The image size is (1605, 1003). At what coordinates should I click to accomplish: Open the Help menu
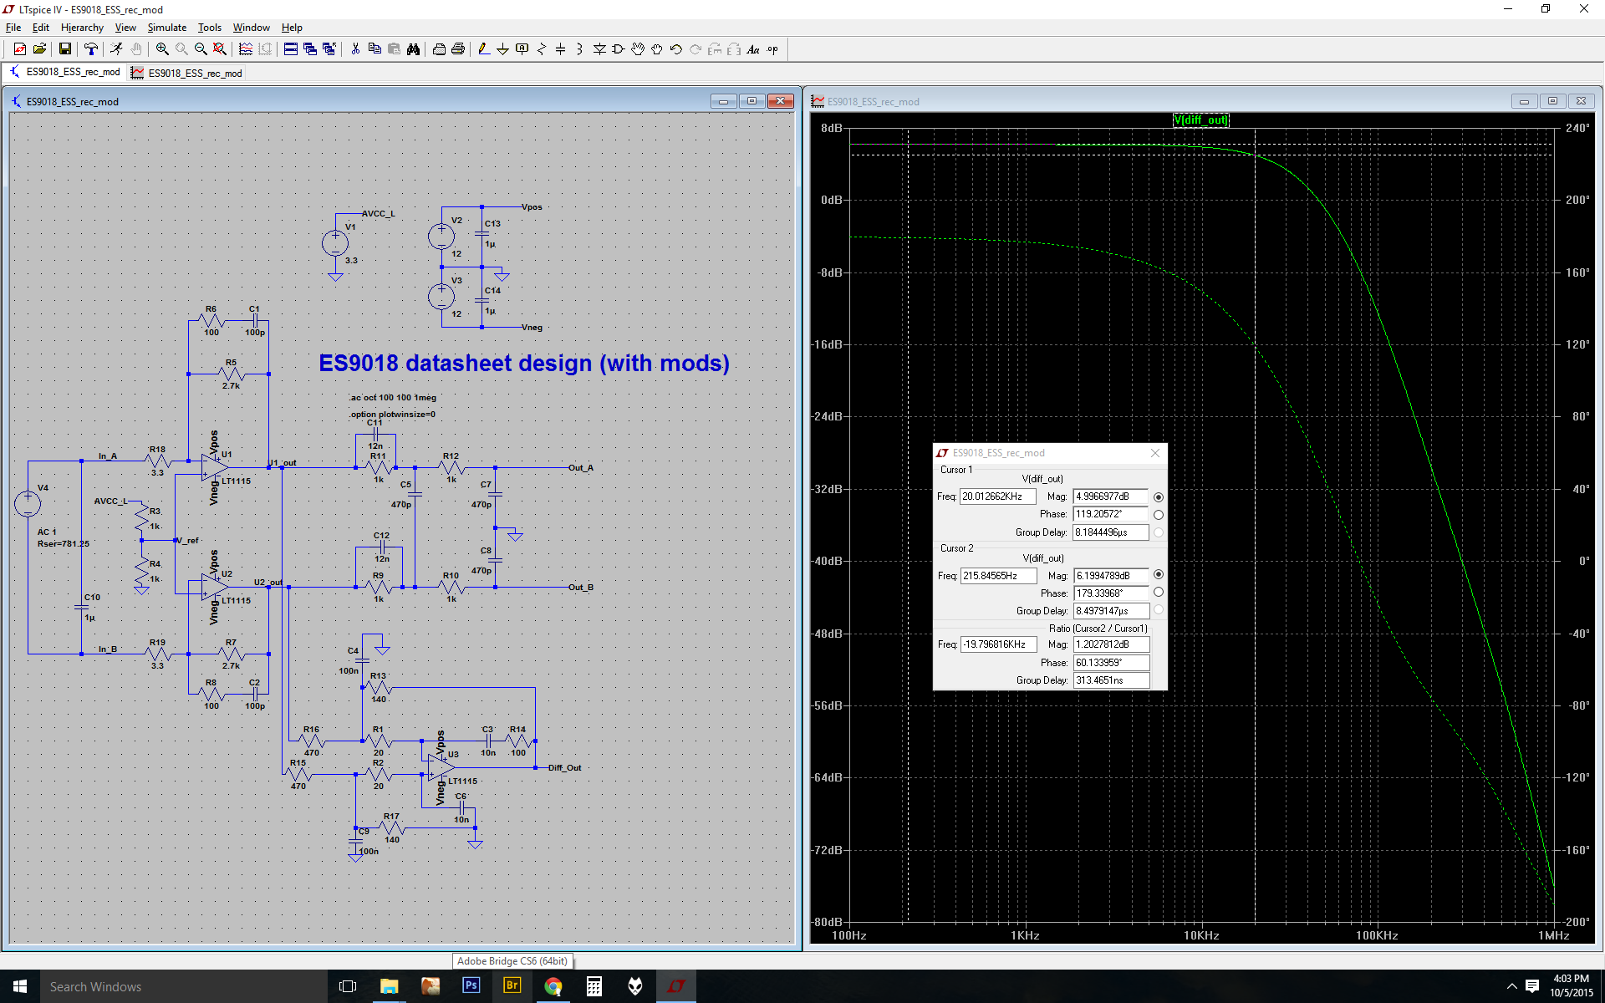(x=292, y=28)
